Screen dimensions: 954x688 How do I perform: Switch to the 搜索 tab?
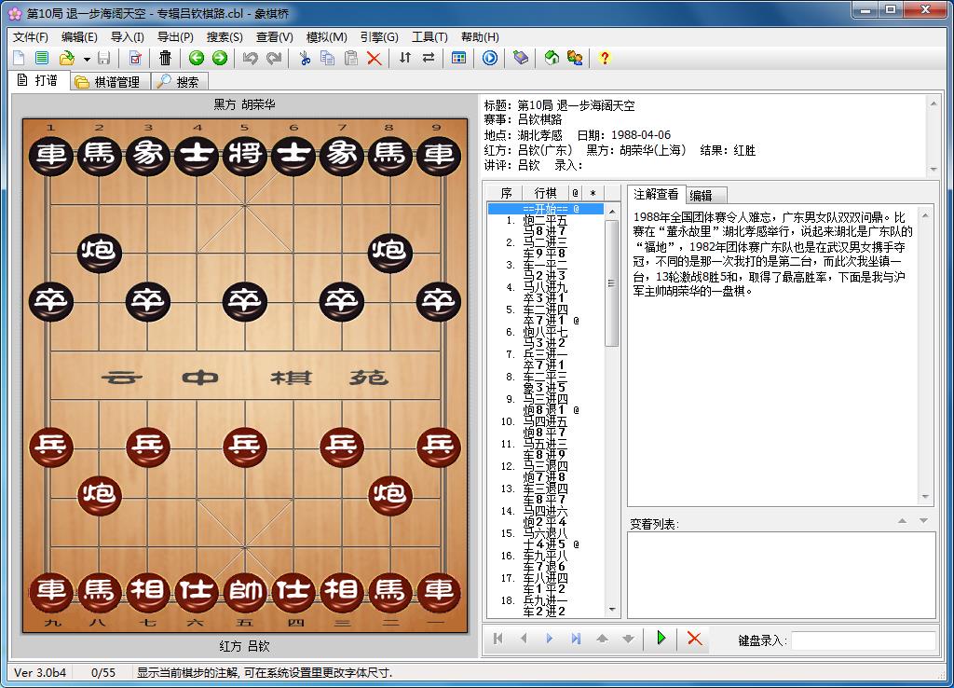[x=179, y=81]
